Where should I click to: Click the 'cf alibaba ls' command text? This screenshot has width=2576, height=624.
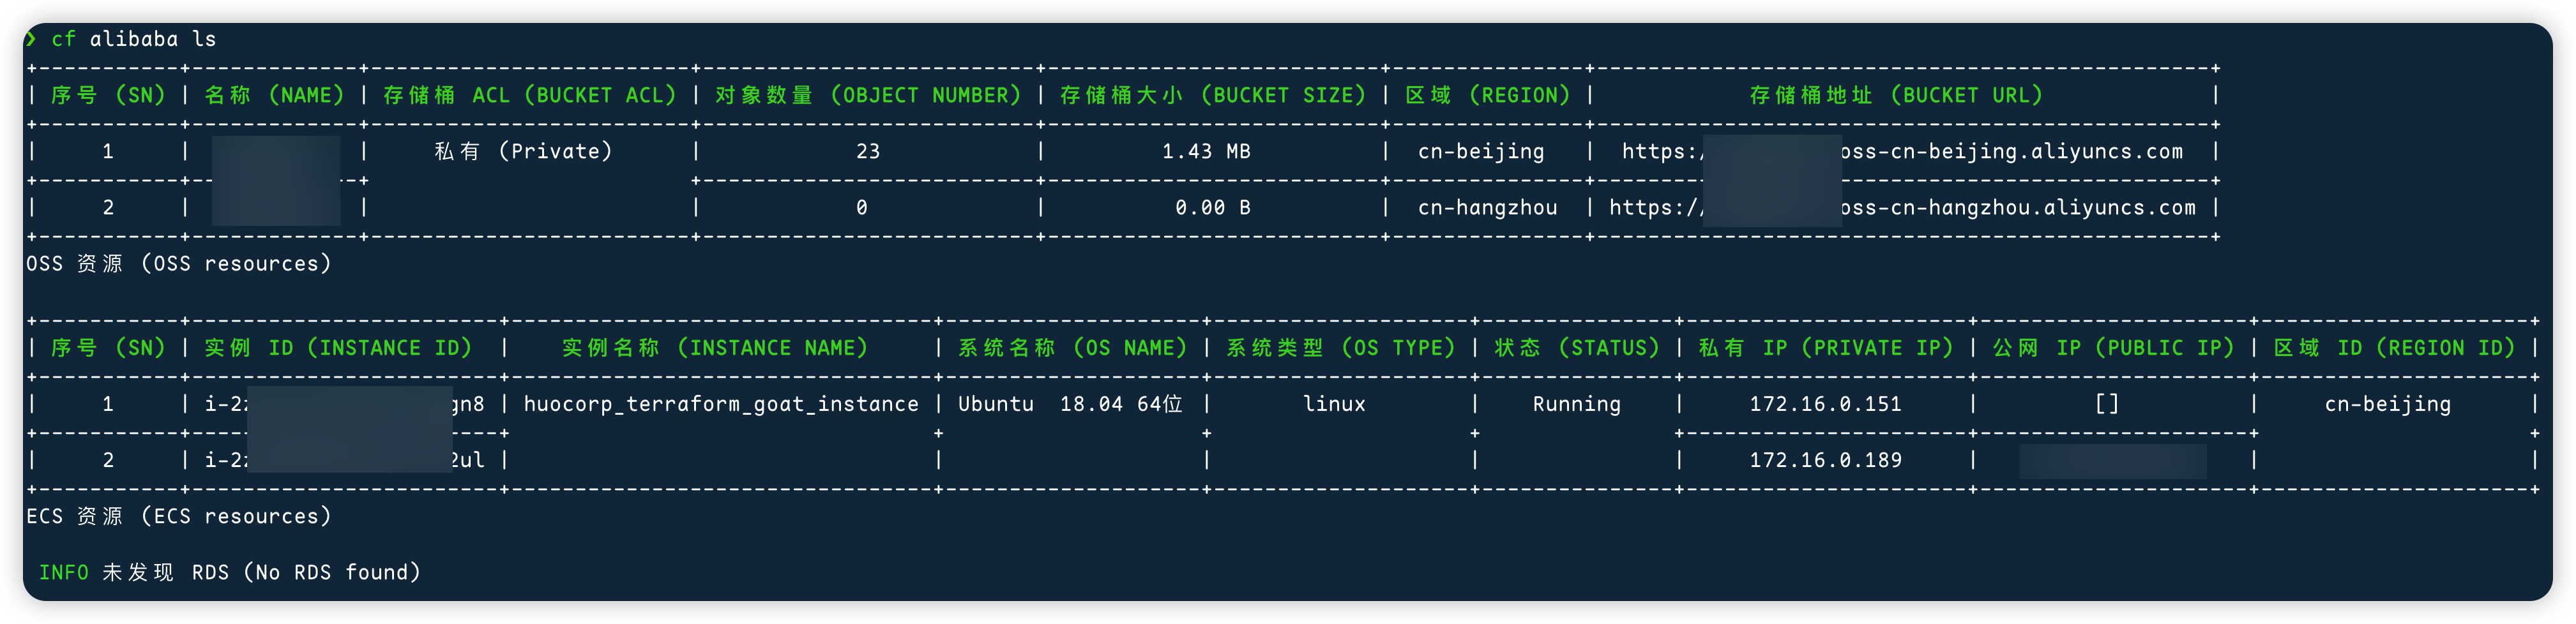(133, 39)
